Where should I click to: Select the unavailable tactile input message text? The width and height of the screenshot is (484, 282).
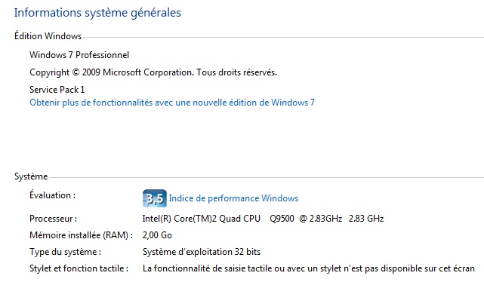308,268
